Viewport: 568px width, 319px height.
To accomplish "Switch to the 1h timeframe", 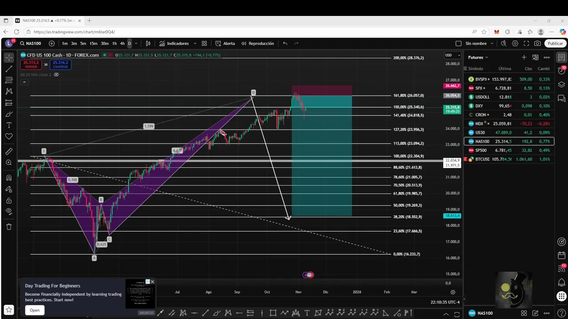I will point(114,43).
